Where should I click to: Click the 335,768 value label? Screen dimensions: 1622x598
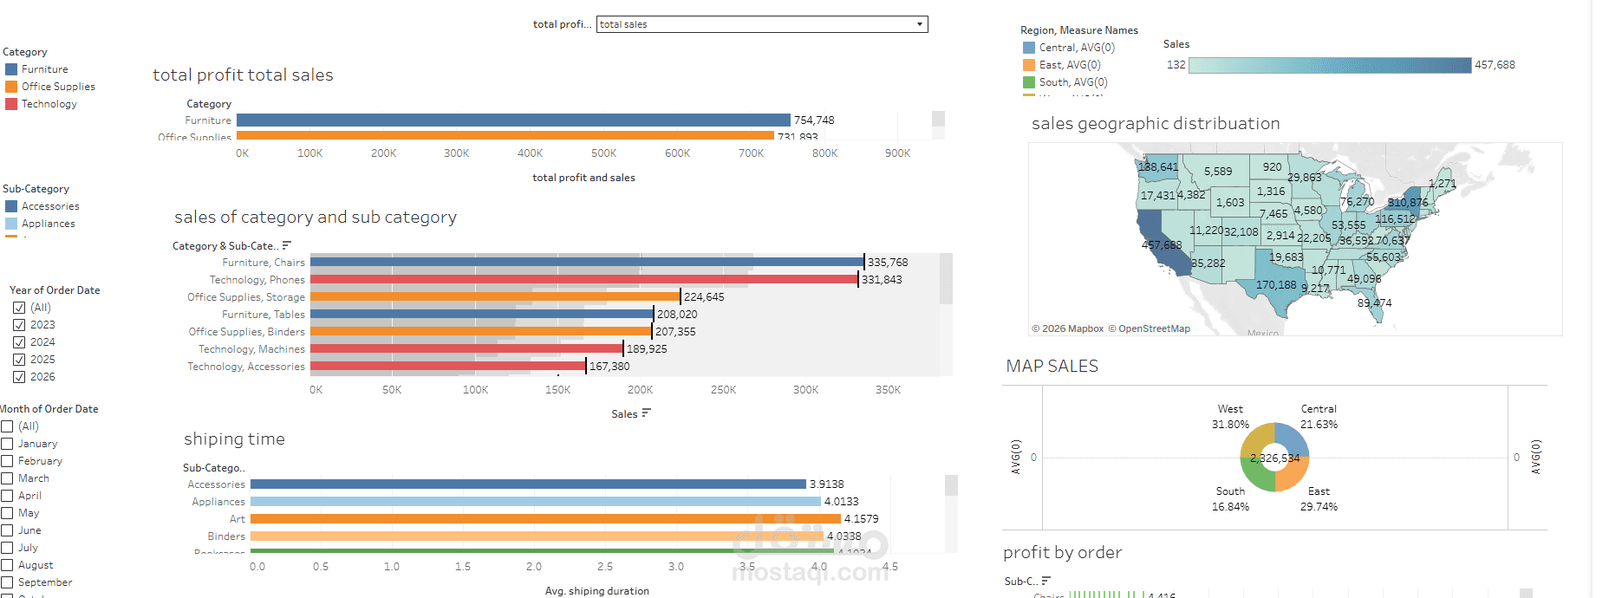click(x=888, y=263)
